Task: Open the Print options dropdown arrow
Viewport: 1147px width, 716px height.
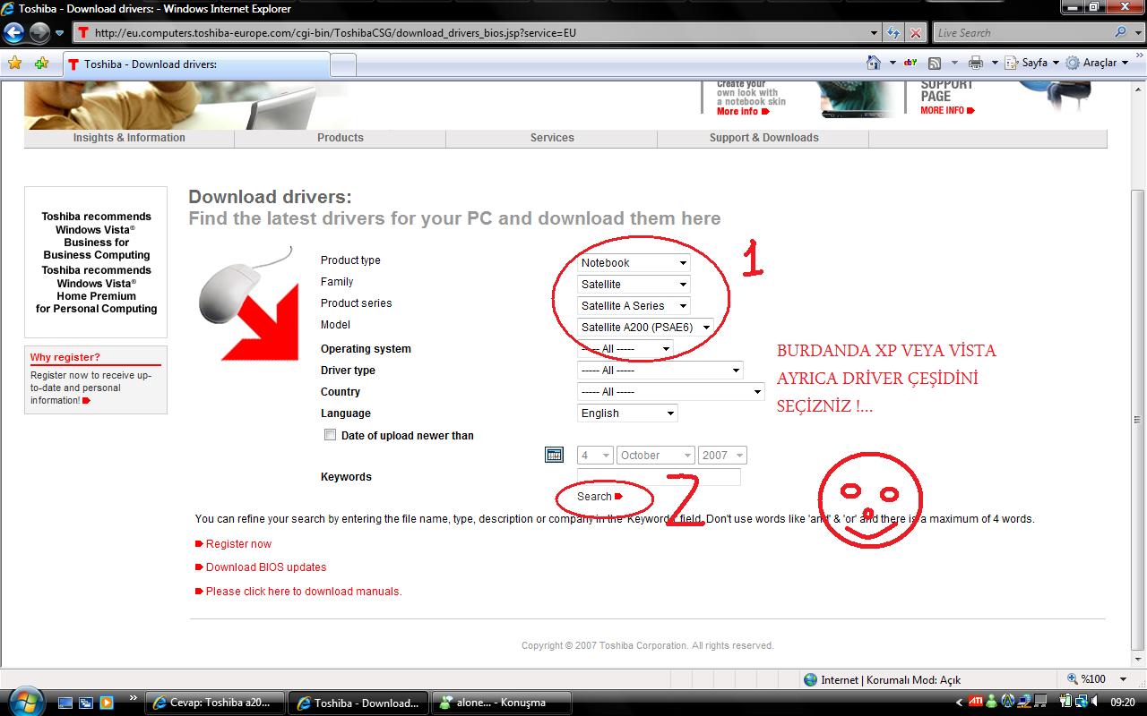Action: (995, 63)
